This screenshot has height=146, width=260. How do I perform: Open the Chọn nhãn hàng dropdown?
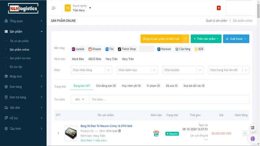(x=91, y=70)
